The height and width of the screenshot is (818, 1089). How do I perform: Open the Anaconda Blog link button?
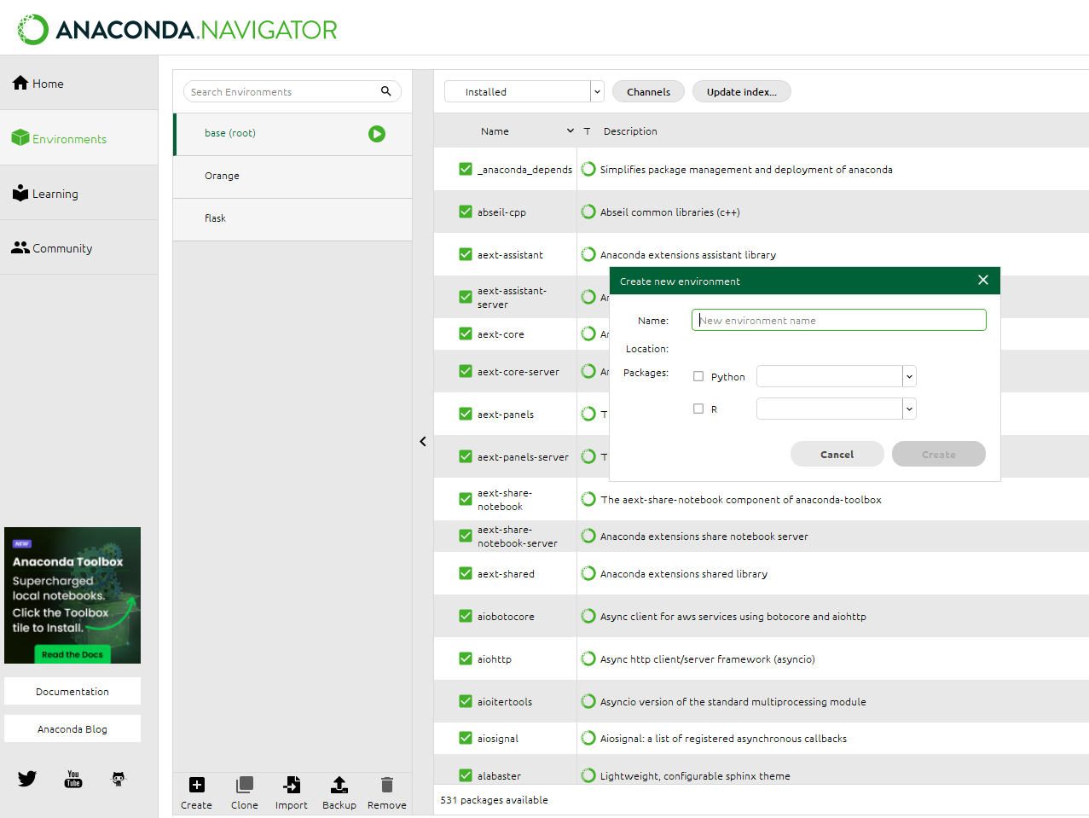[72, 728]
